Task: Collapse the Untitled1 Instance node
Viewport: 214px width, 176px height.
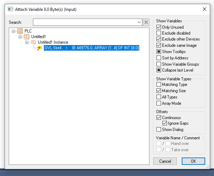Action: click(27, 42)
